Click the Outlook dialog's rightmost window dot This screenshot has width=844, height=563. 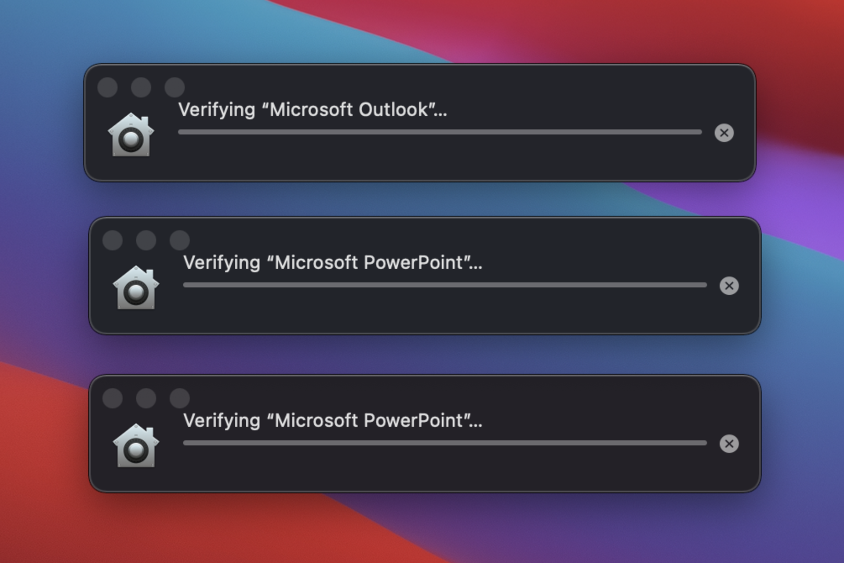(x=175, y=87)
